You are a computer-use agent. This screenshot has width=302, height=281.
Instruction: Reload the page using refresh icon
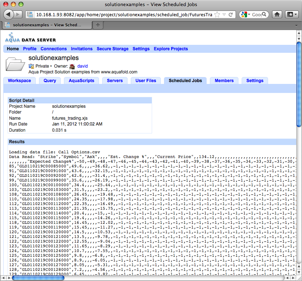coord(231,14)
